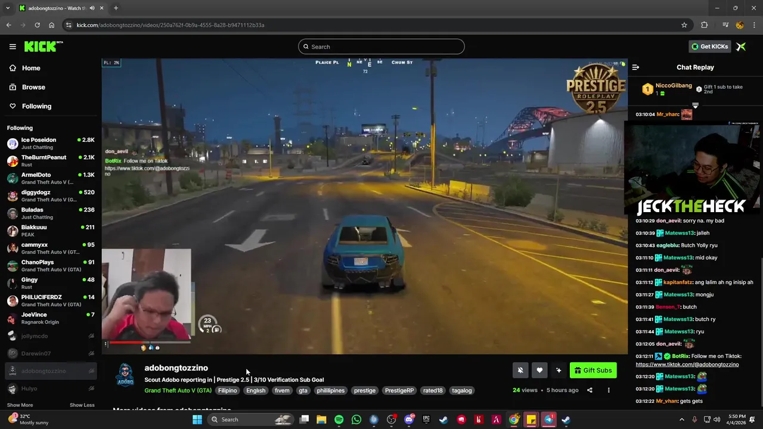Select the tagalog tag

[x=462, y=390]
